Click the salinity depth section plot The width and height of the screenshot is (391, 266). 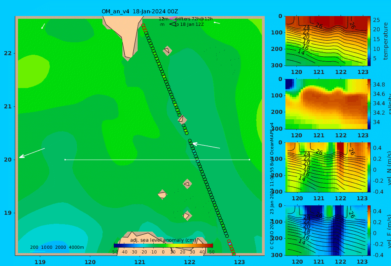click(326, 104)
